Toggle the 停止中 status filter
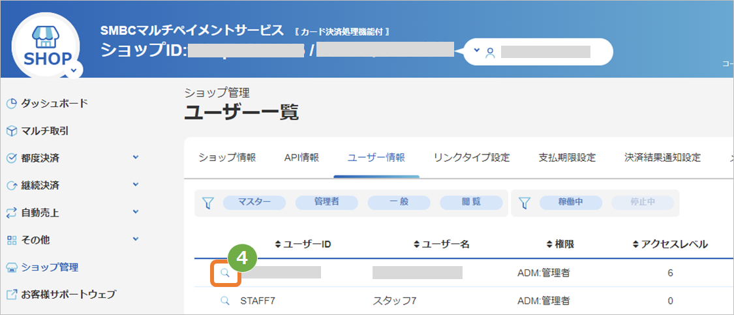734x315 pixels. pos(642,202)
